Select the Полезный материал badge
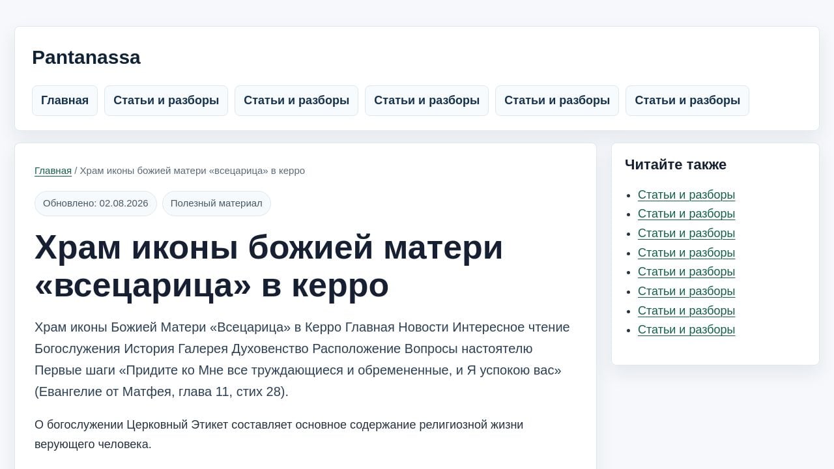The image size is (834, 469). click(x=216, y=203)
